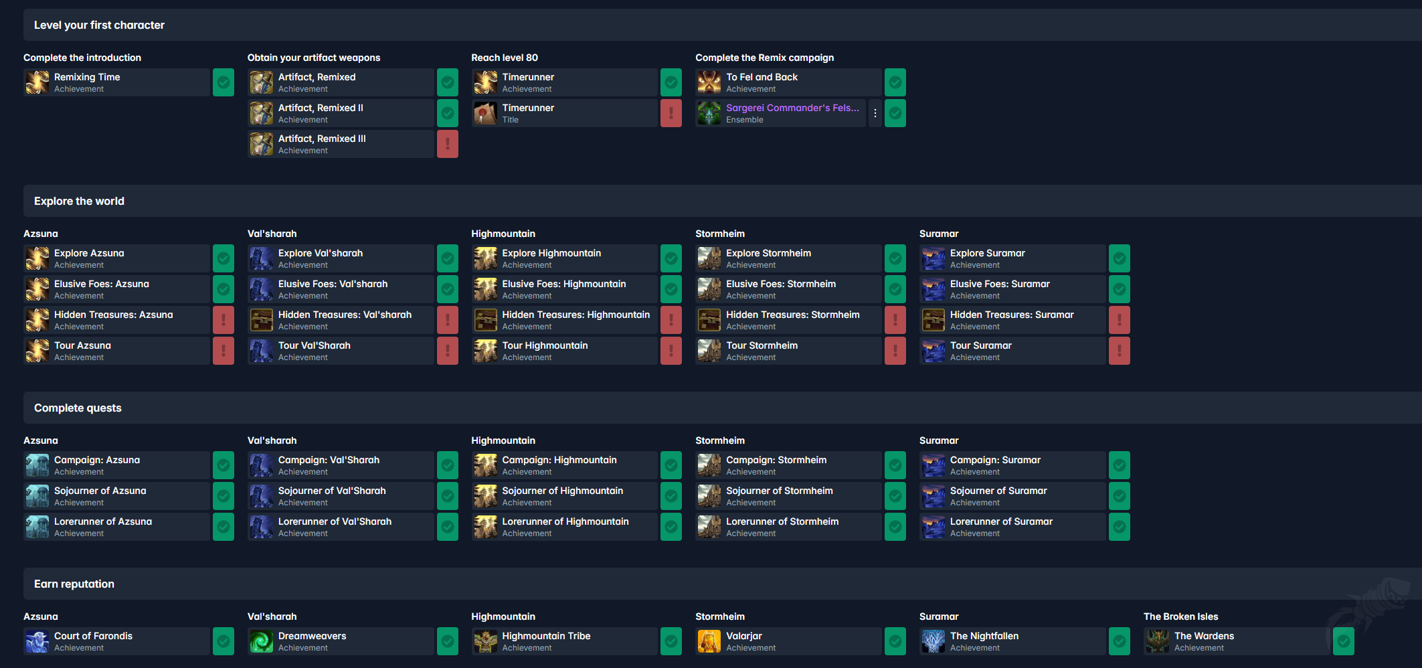
Task: Click the Remixing Time achievement icon
Action: pyautogui.click(x=37, y=82)
